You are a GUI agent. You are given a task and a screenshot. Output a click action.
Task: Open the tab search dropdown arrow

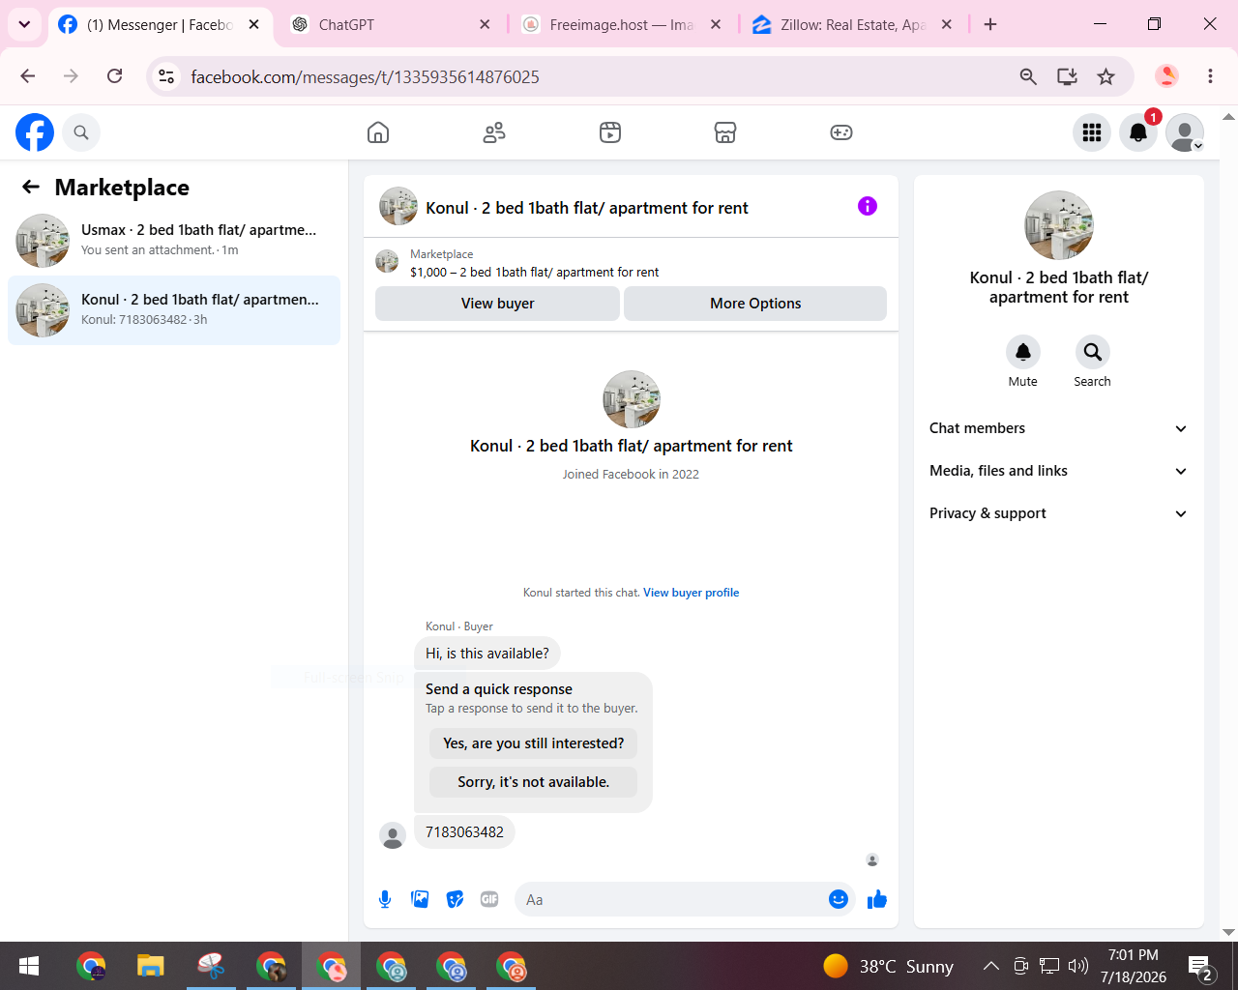click(24, 24)
